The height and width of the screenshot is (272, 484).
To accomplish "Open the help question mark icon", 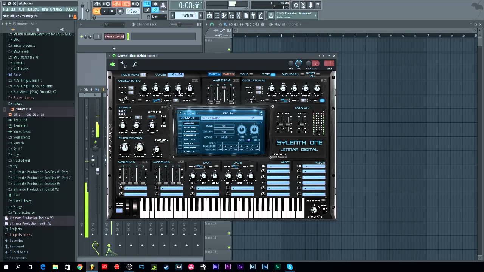I will click(x=318, y=5).
